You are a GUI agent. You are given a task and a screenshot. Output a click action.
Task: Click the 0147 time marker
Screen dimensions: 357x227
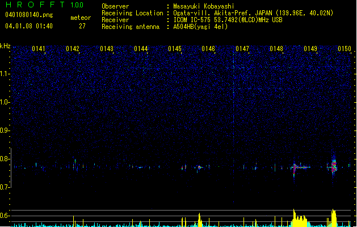coord(242,49)
